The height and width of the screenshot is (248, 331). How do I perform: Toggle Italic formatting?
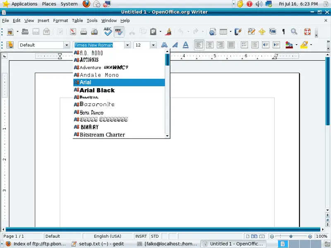175,45
